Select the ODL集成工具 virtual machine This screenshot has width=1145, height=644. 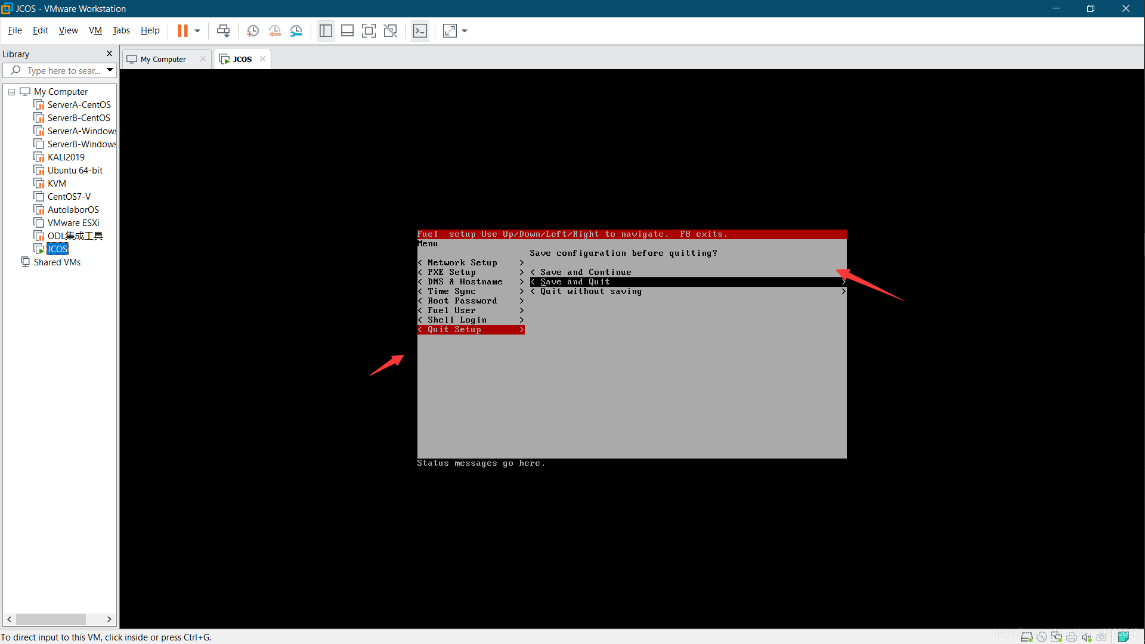coord(75,236)
